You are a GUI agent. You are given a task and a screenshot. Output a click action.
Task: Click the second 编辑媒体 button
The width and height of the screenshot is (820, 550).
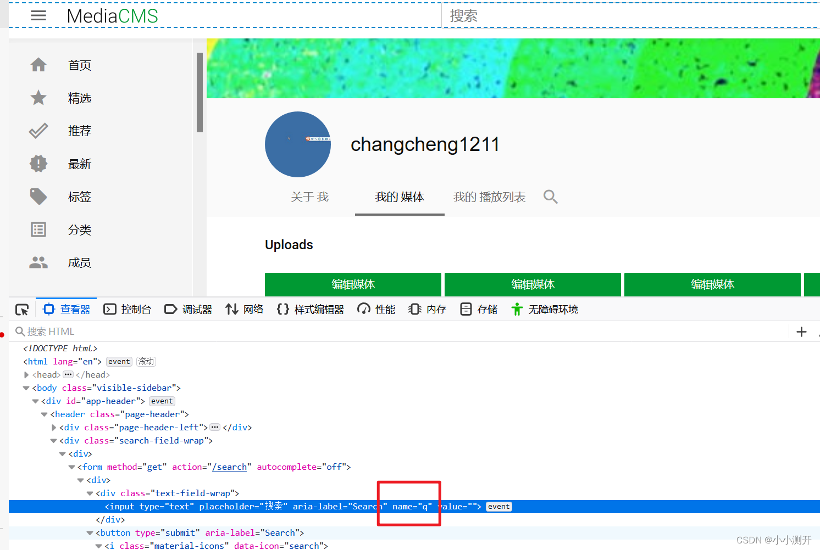pos(533,284)
